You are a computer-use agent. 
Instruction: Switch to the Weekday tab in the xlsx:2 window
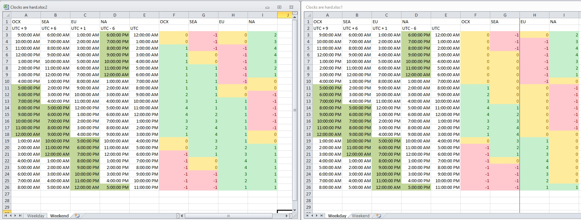coord(36,216)
